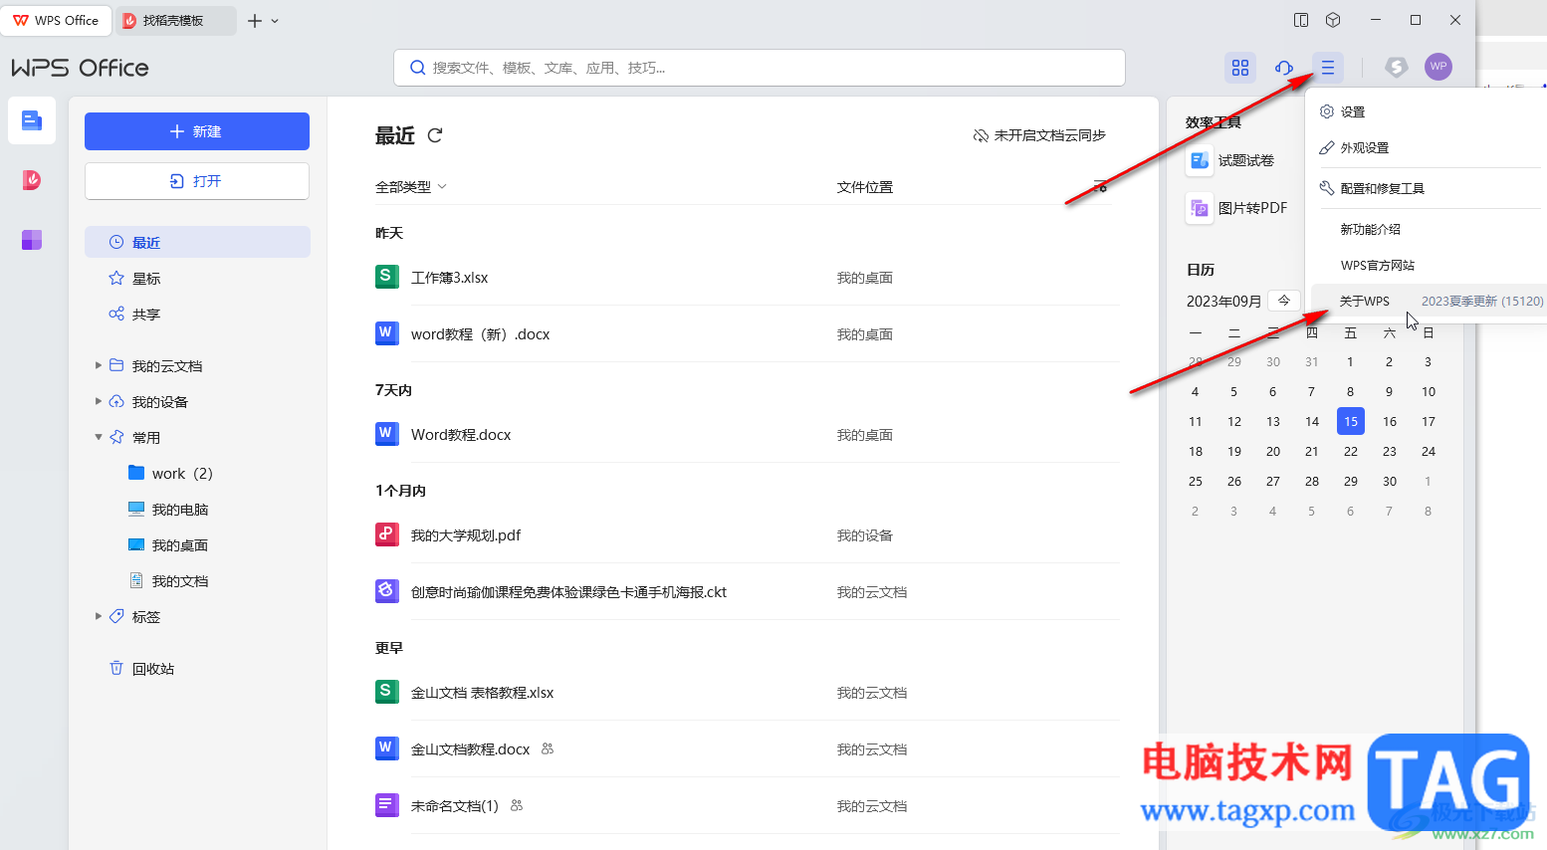The width and height of the screenshot is (1547, 850).
Task: Open the purple apps sidebar icon
Action: pos(32,240)
